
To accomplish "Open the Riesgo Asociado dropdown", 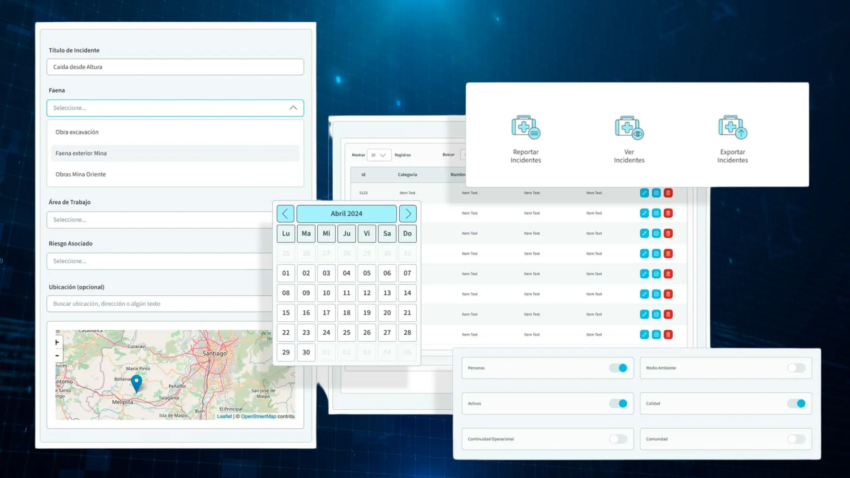I will click(159, 261).
